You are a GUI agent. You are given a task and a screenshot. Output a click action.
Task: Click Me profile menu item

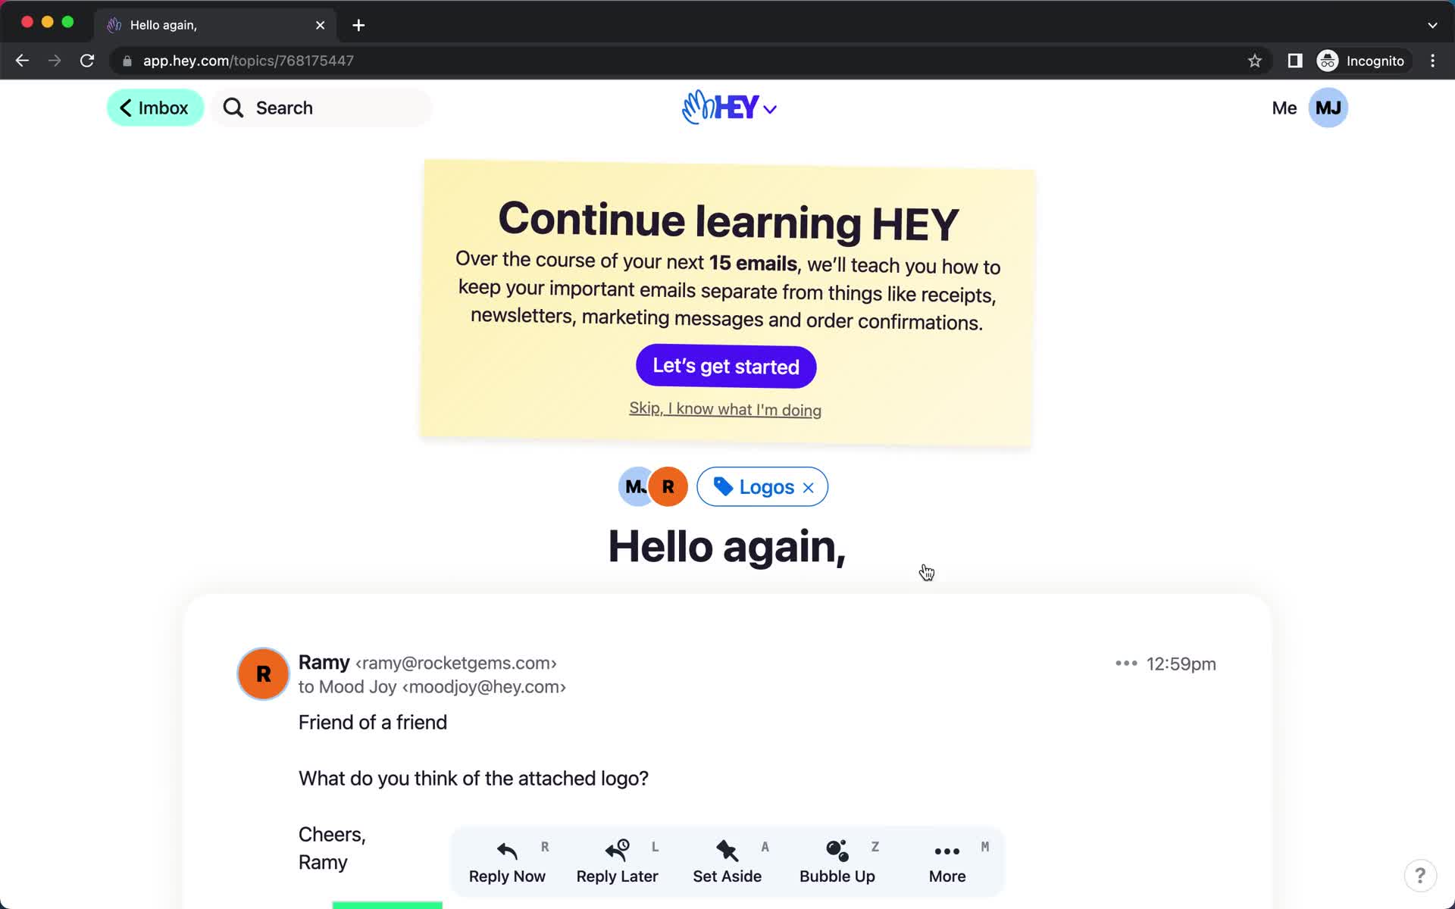pyautogui.click(x=1284, y=107)
